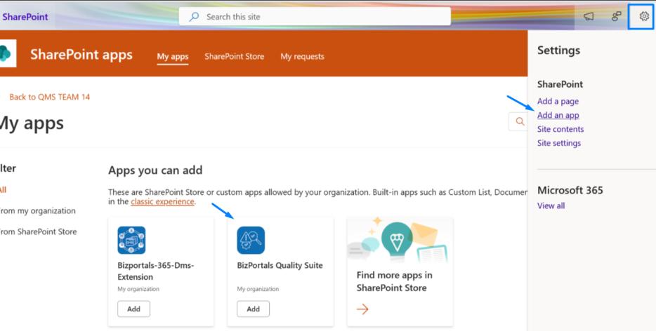Click the megaphone announcements icon
Image resolution: width=656 pixels, height=331 pixels.
coord(589,16)
